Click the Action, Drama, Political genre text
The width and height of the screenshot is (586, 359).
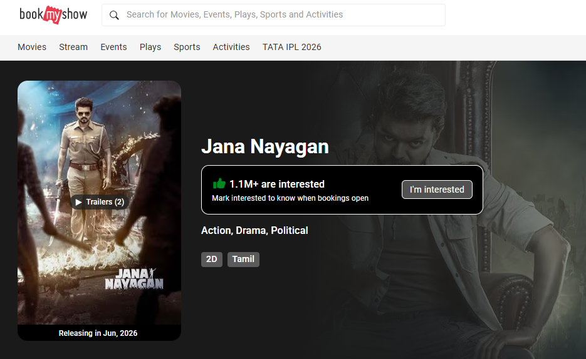[x=254, y=230]
